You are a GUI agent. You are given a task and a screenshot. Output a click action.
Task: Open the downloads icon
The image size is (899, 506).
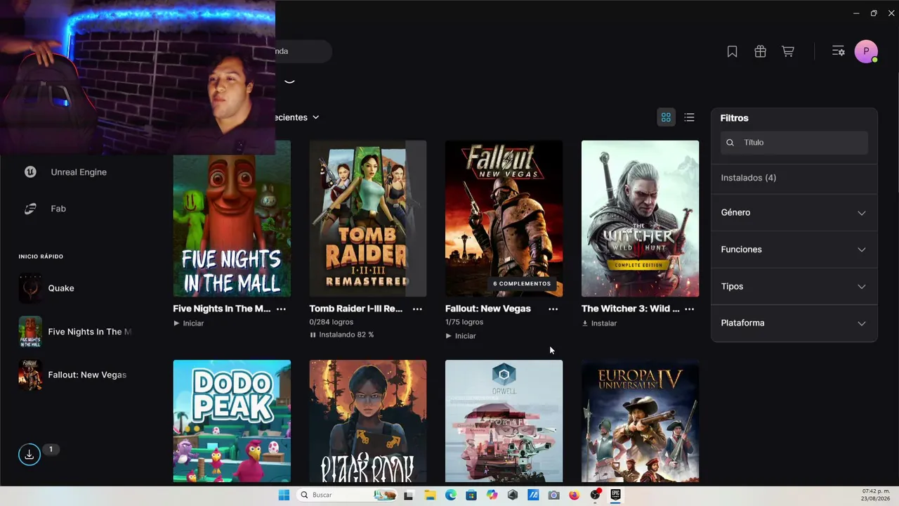(29, 455)
